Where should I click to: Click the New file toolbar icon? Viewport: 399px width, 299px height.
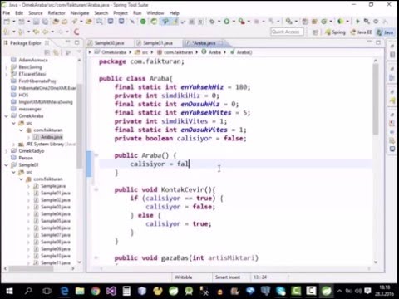click(x=7, y=22)
